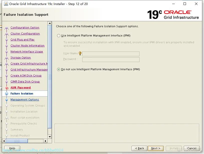Click the IPMI Password field

pos(111,59)
